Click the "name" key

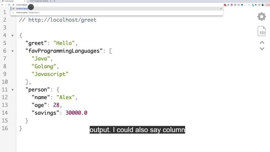(41, 98)
